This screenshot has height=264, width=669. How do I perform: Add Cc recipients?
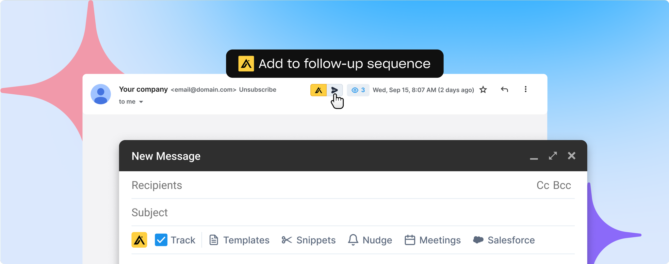[543, 185]
